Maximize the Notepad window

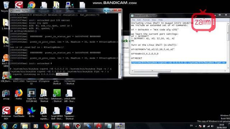coord(220,15)
